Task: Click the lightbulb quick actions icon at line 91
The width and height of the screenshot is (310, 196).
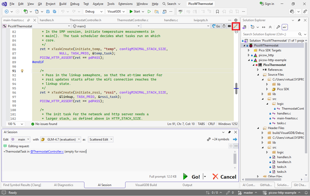Action: coord(22,71)
